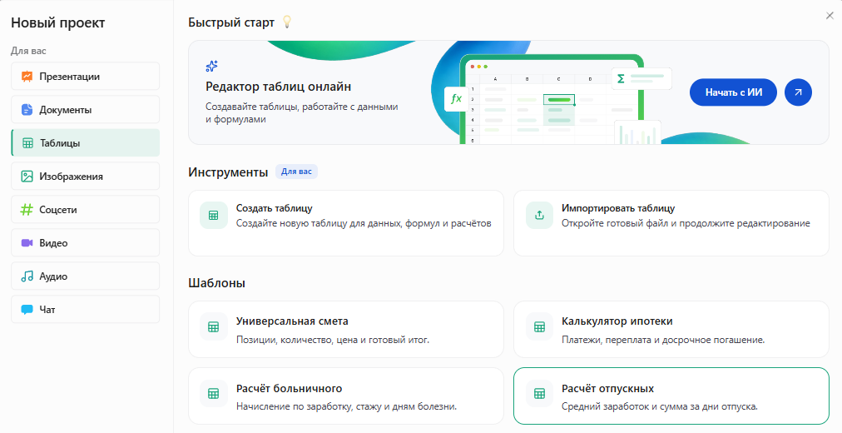The height and width of the screenshot is (433, 842).
Task: Click the Инструменты section heading
Action: (228, 172)
